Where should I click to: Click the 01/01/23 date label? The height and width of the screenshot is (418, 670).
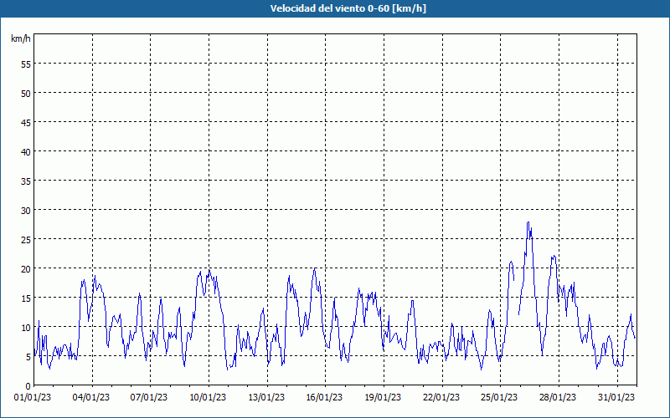[33, 397]
